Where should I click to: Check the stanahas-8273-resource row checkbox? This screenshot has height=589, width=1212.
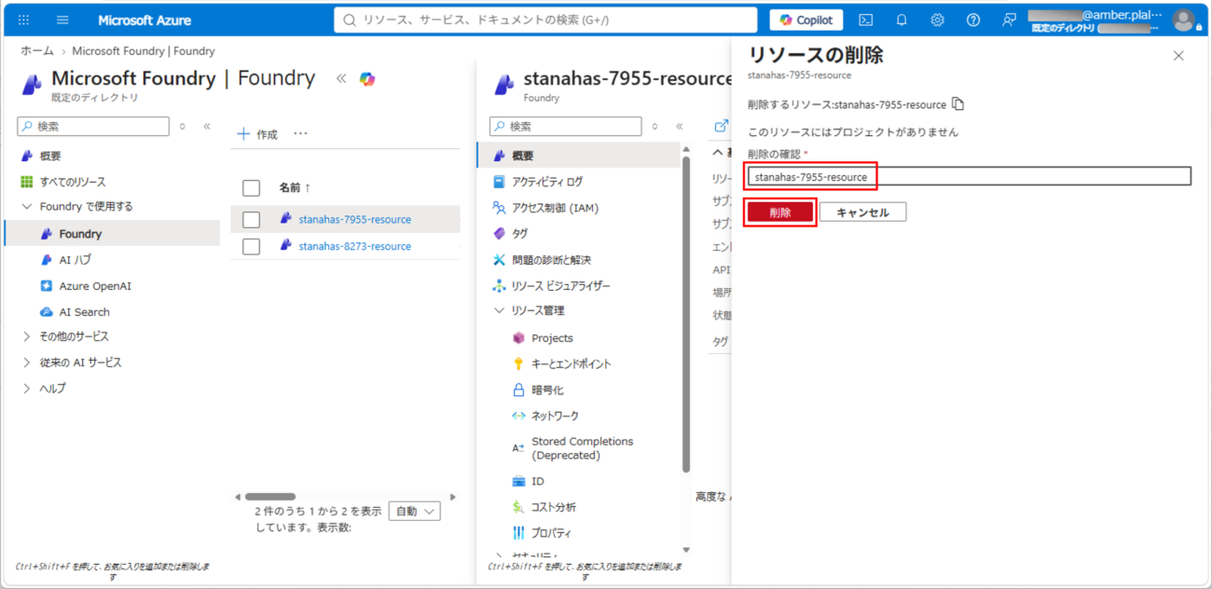[251, 246]
